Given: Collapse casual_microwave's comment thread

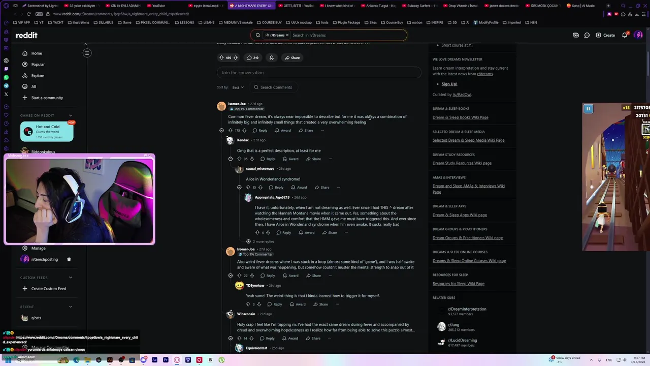Looking at the screenshot, I should tap(239, 188).
